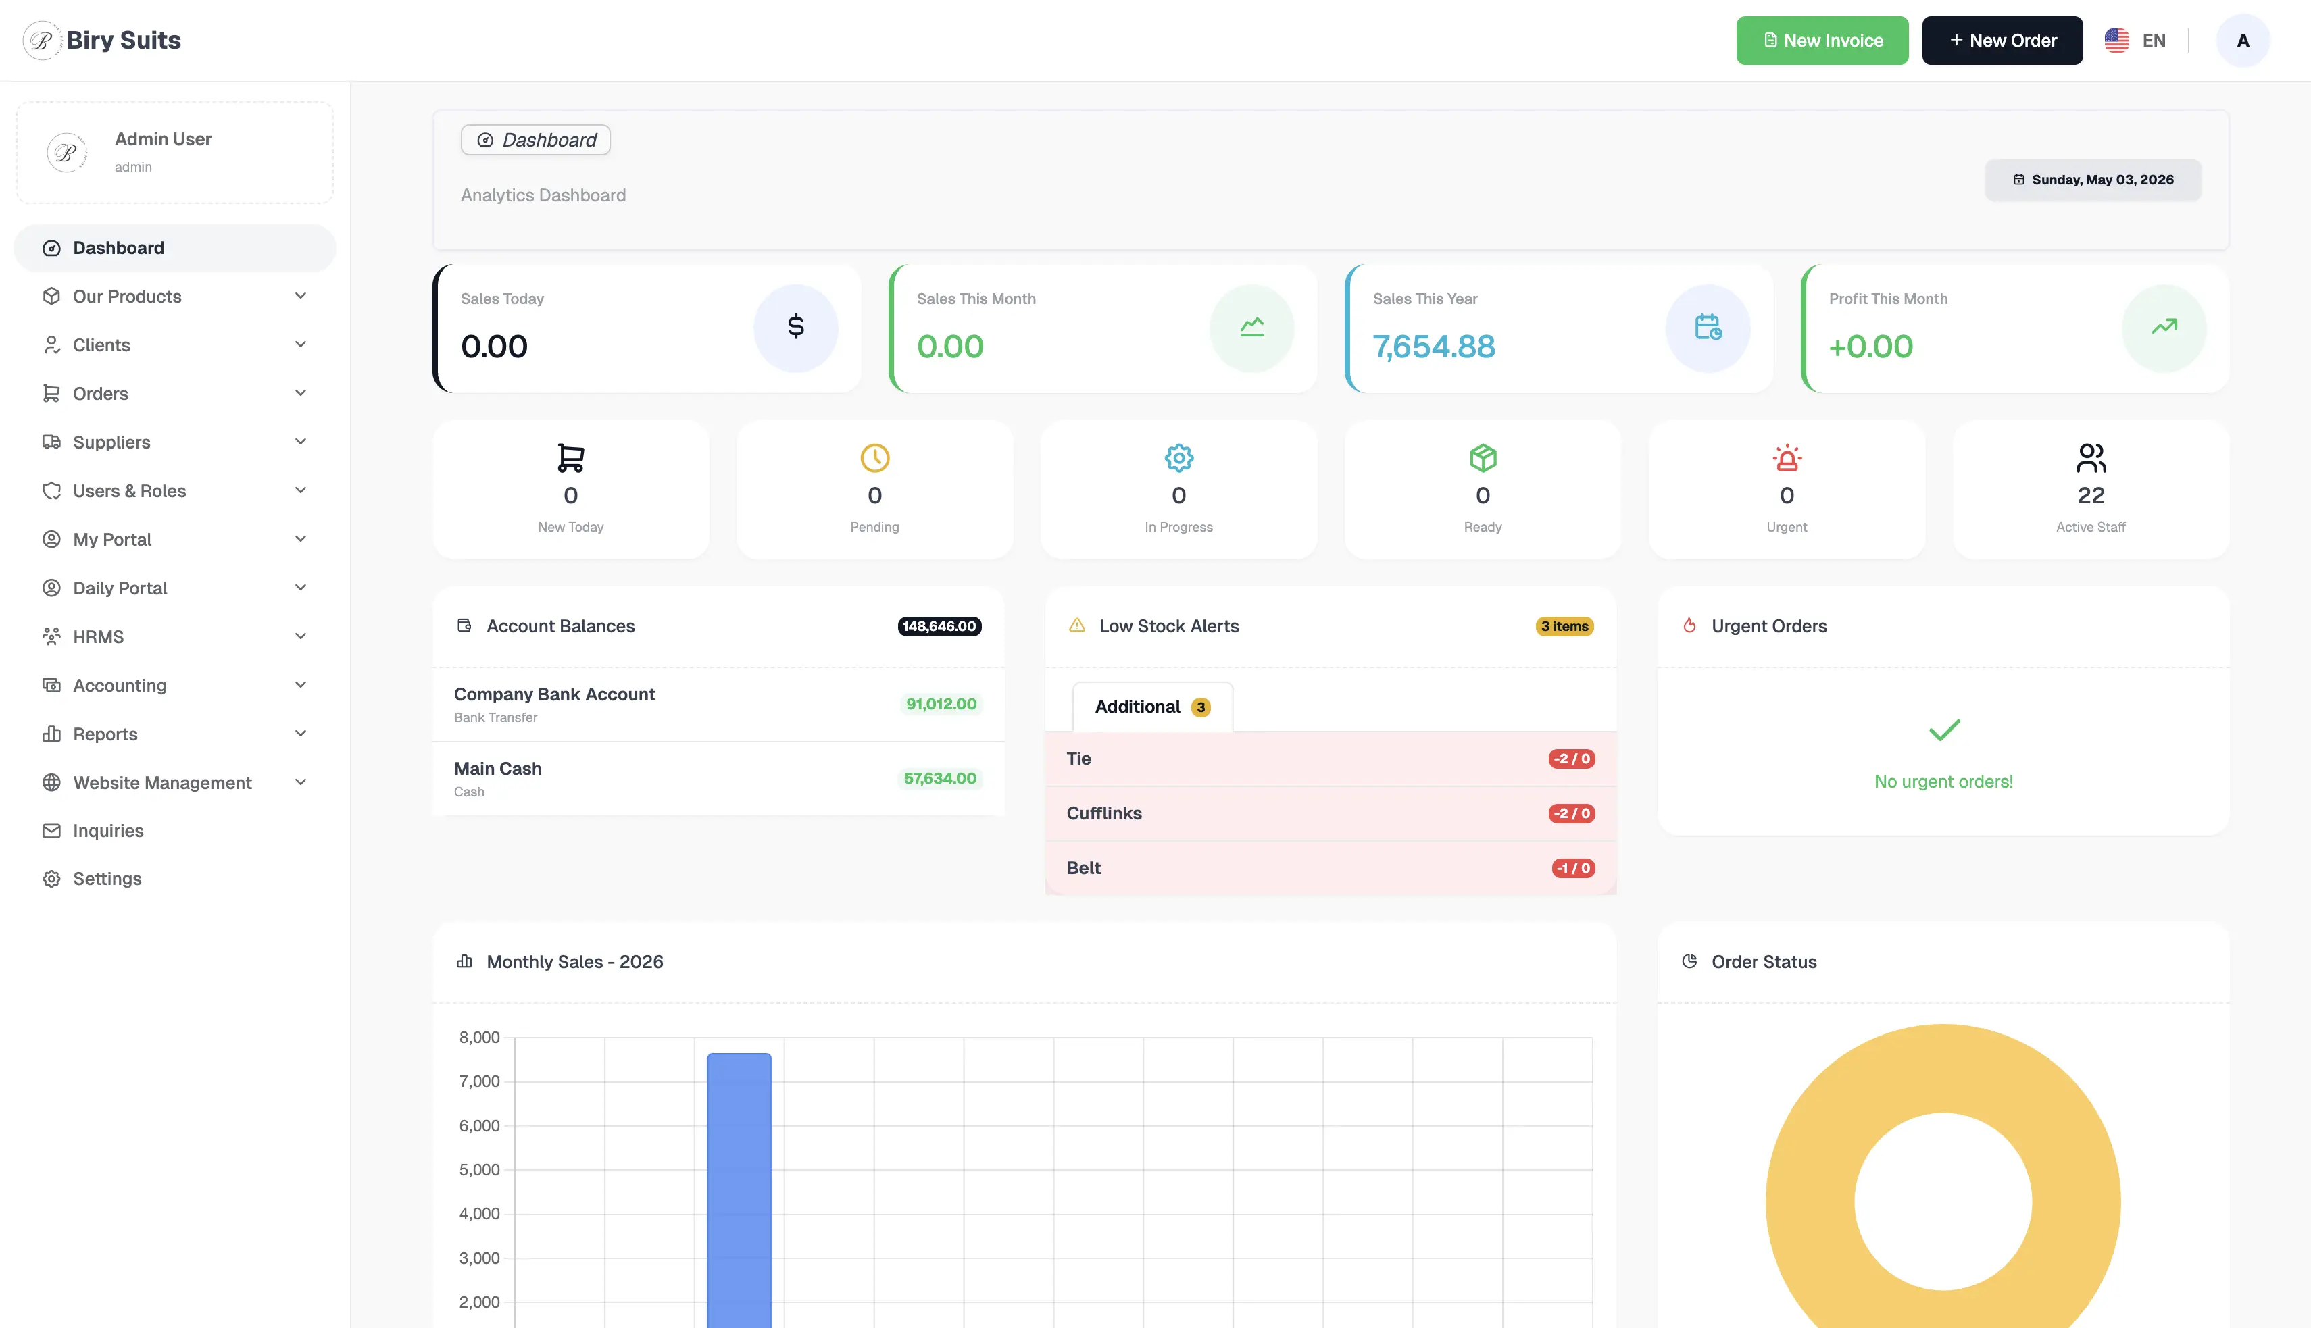Click the box icon on Ready card
The height and width of the screenshot is (1328, 2311).
click(1483, 458)
